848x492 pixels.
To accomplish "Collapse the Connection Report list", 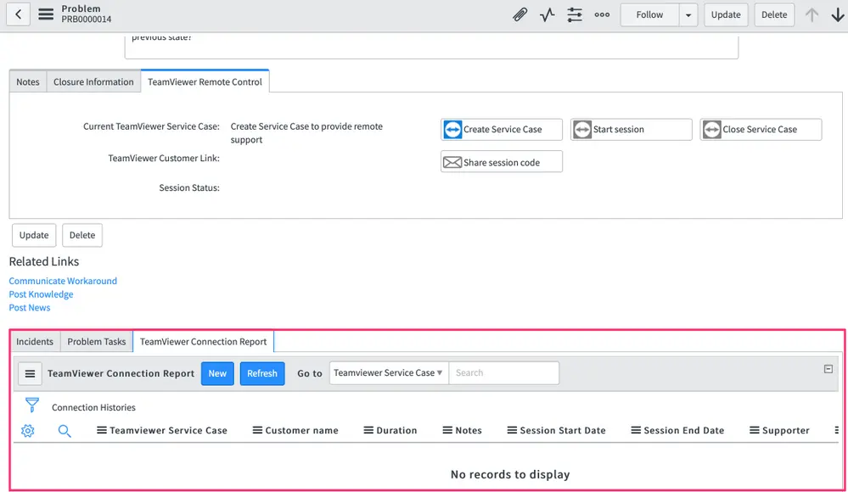I will pyautogui.click(x=828, y=369).
